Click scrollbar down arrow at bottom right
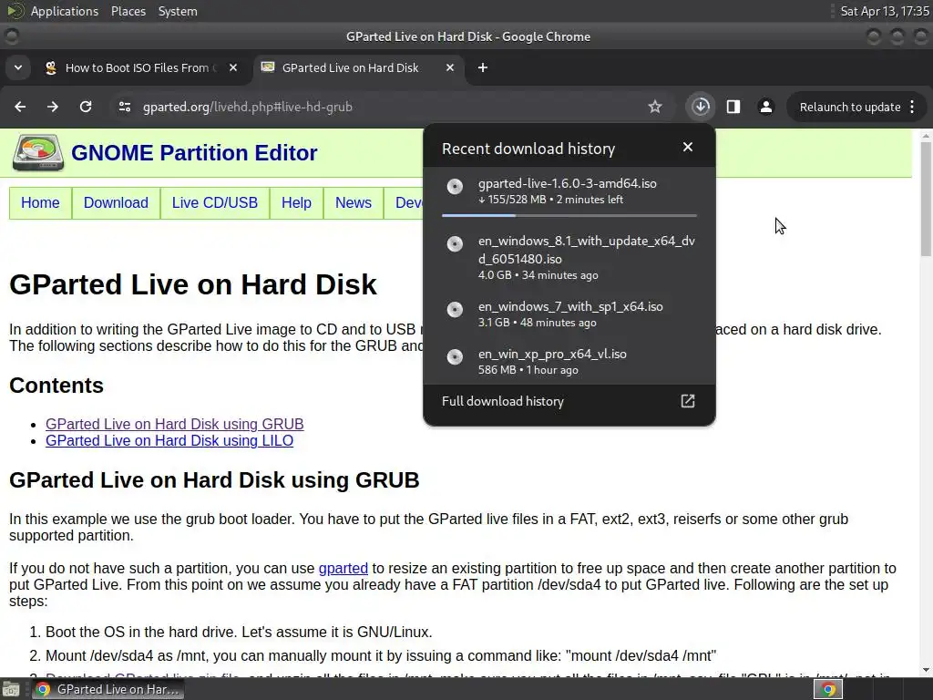The image size is (933, 700). point(926,670)
